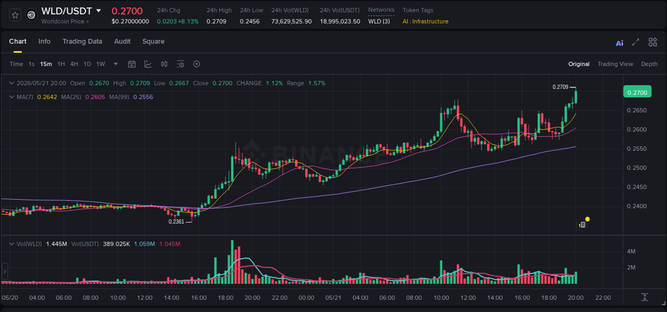667x312 pixels.
Task: Open the candlestick chart style icon
Action: pos(164,64)
